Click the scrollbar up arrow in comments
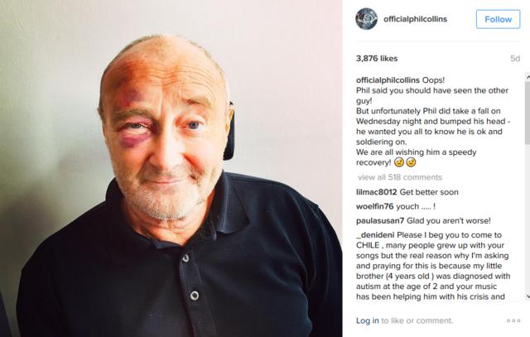This screenshot has width=530, height=337. (528, 77)
